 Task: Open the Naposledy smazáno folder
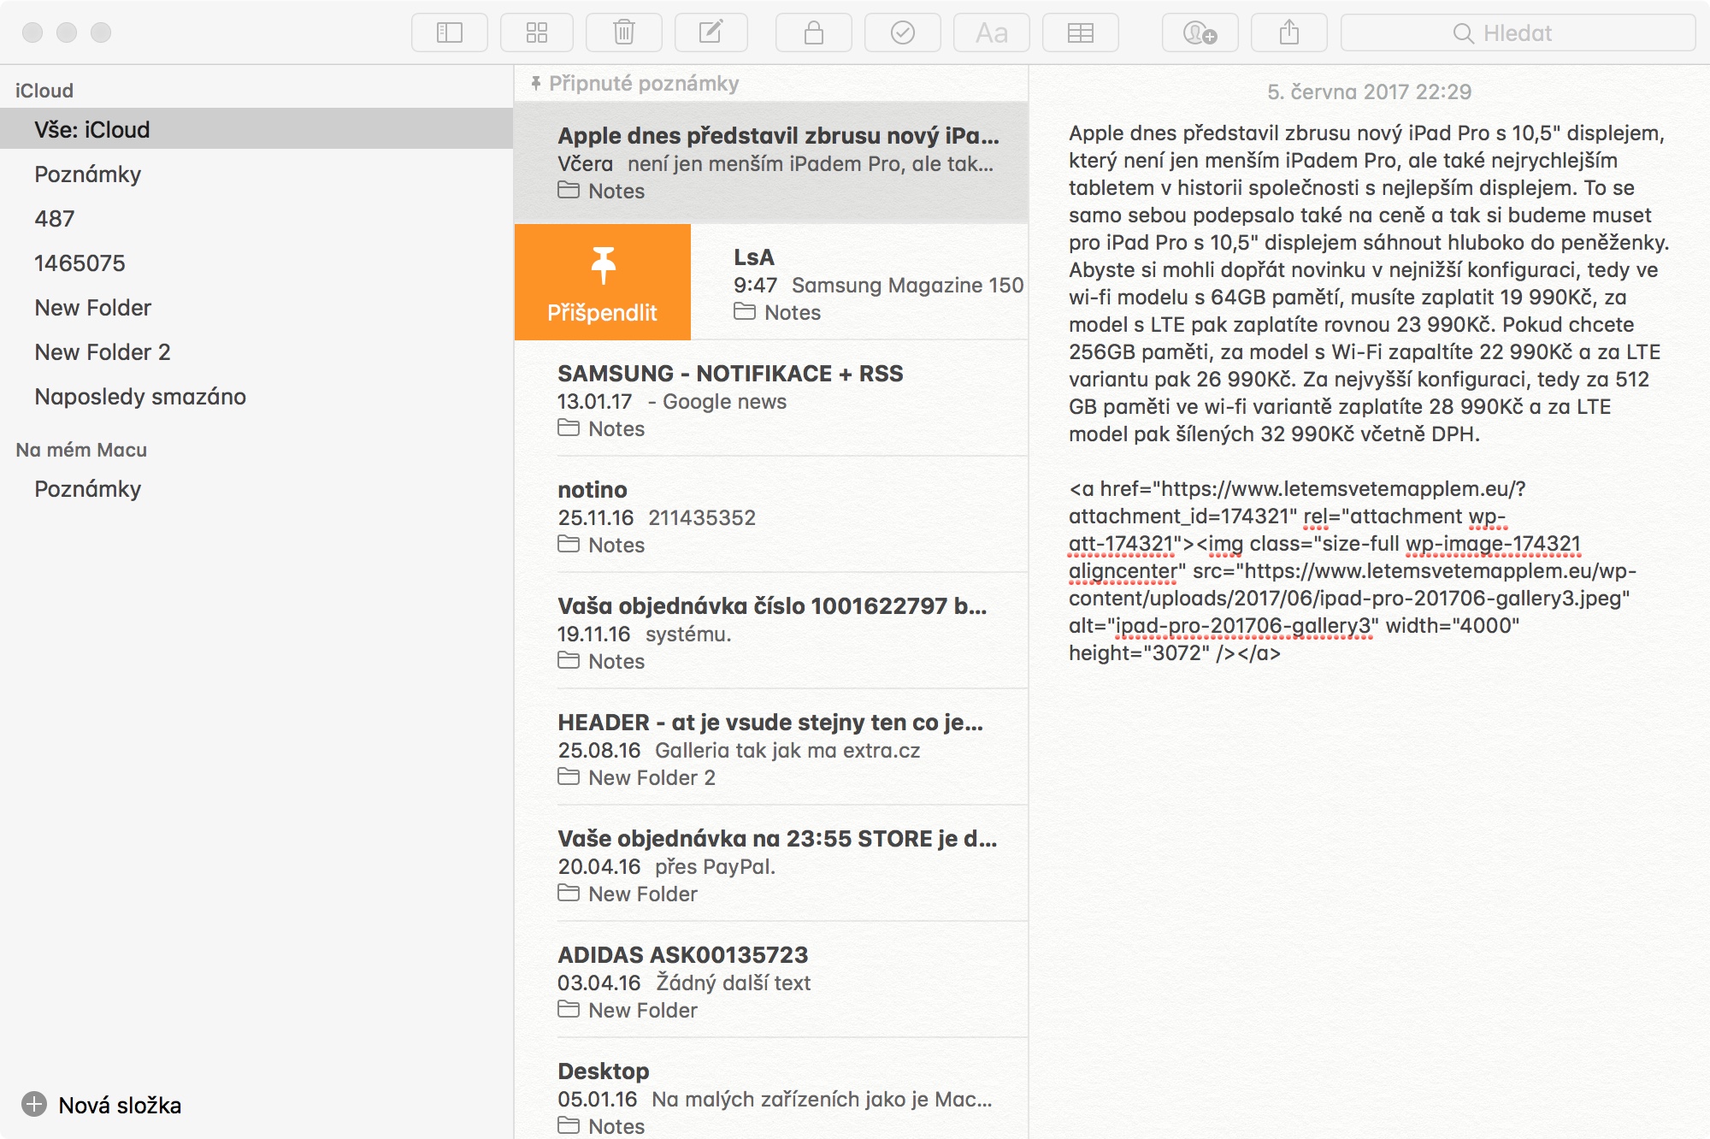coord(140,396)
